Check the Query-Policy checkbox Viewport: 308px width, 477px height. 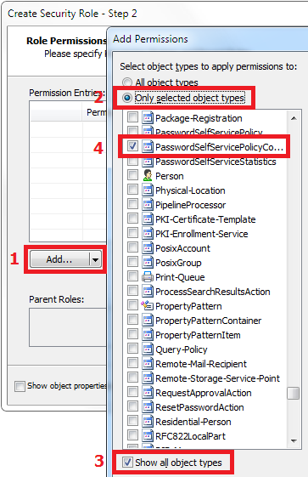(132, 349)
